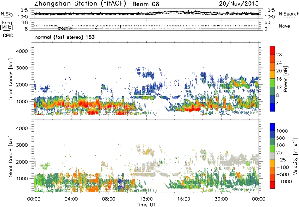Screen dimensions: 299x207
Task: Click the '16:00' time axis label
Action: (x=184, y=199)
